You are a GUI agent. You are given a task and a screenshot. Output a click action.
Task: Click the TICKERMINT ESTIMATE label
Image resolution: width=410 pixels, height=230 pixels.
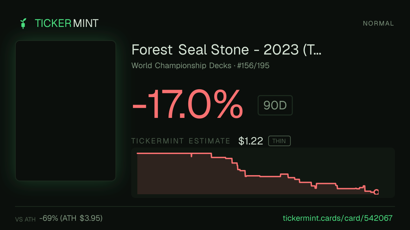click(181, 141)
